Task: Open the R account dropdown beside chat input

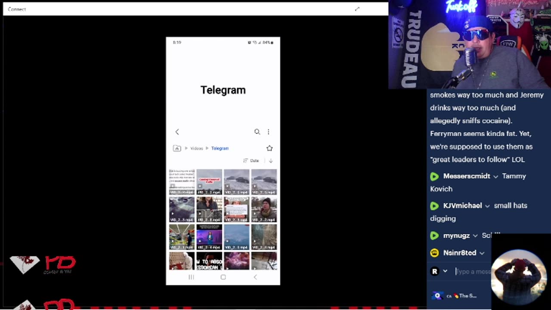Action: (445, 271)
